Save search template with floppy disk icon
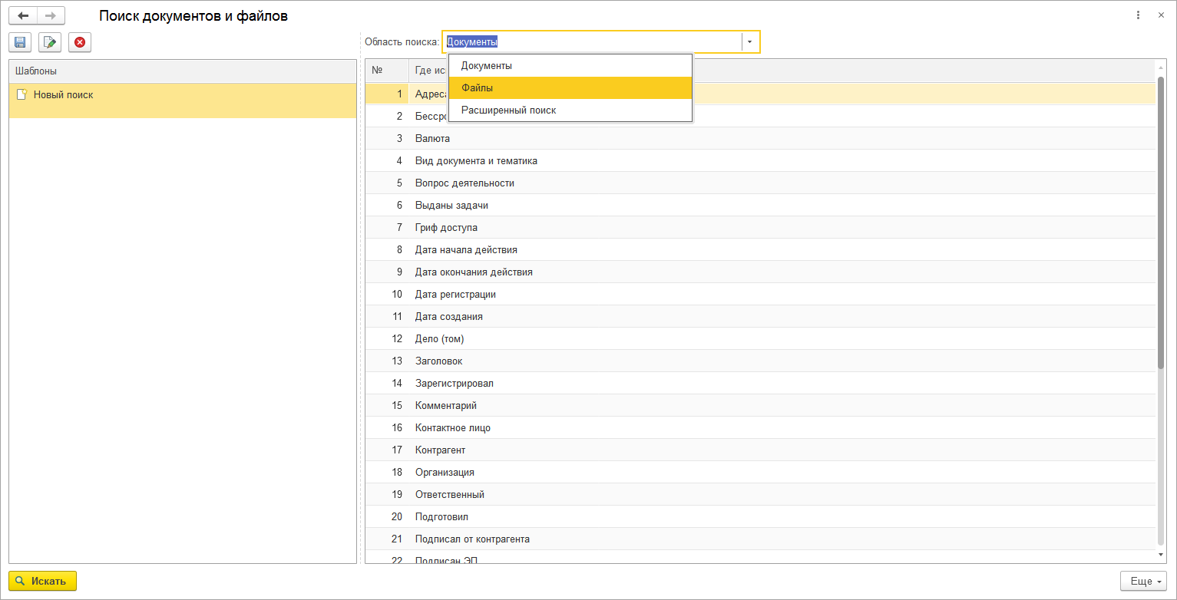 point(20,42)
